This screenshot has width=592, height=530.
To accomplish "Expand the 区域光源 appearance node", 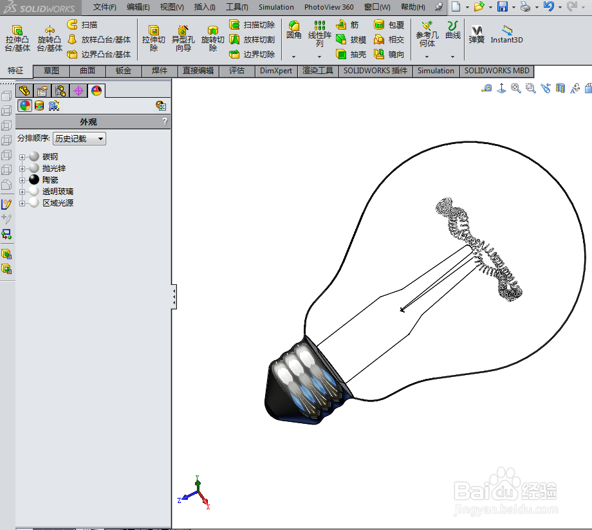I will [x=22, y=204].
